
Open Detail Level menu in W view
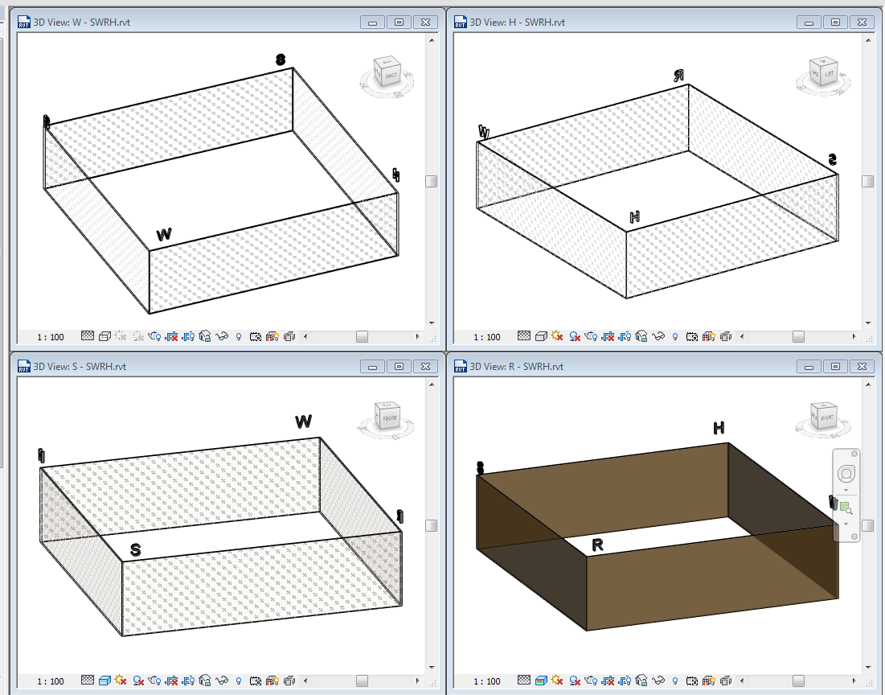click(87, 336)
